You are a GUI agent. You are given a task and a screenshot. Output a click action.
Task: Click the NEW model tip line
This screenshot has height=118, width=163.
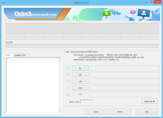tap(97, 60)
